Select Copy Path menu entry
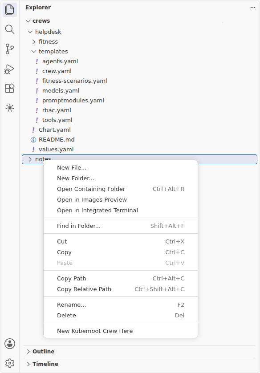Image resolution: width=260 pixels, height=373 pixels. coord(121,279)
